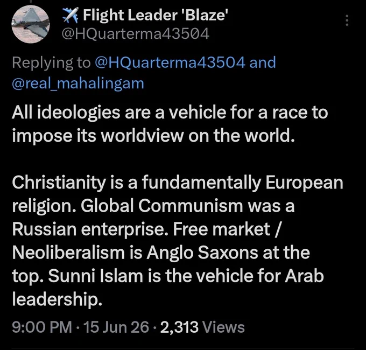Click the "Replying to" label

click(x=51, y=63)
